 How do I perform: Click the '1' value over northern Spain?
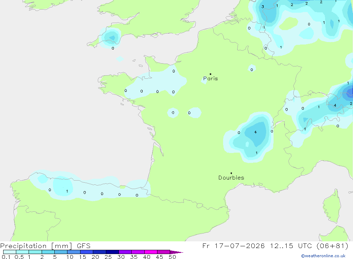coord(67,191)
